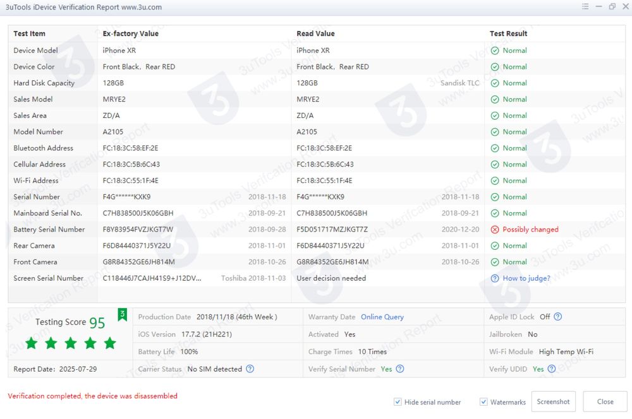Click the 'Test Item' column header

point(30,33)
